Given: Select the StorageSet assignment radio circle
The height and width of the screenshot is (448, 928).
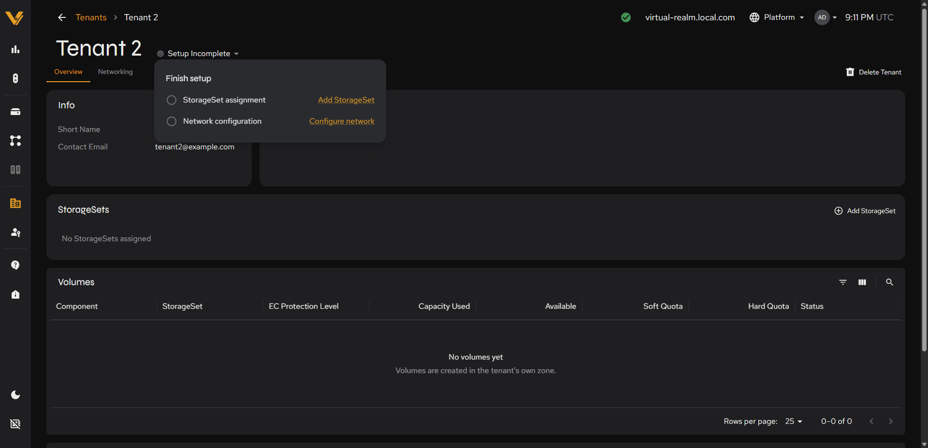Looking at the screenshot, I should pyautogui.click(x=172, y=100).
